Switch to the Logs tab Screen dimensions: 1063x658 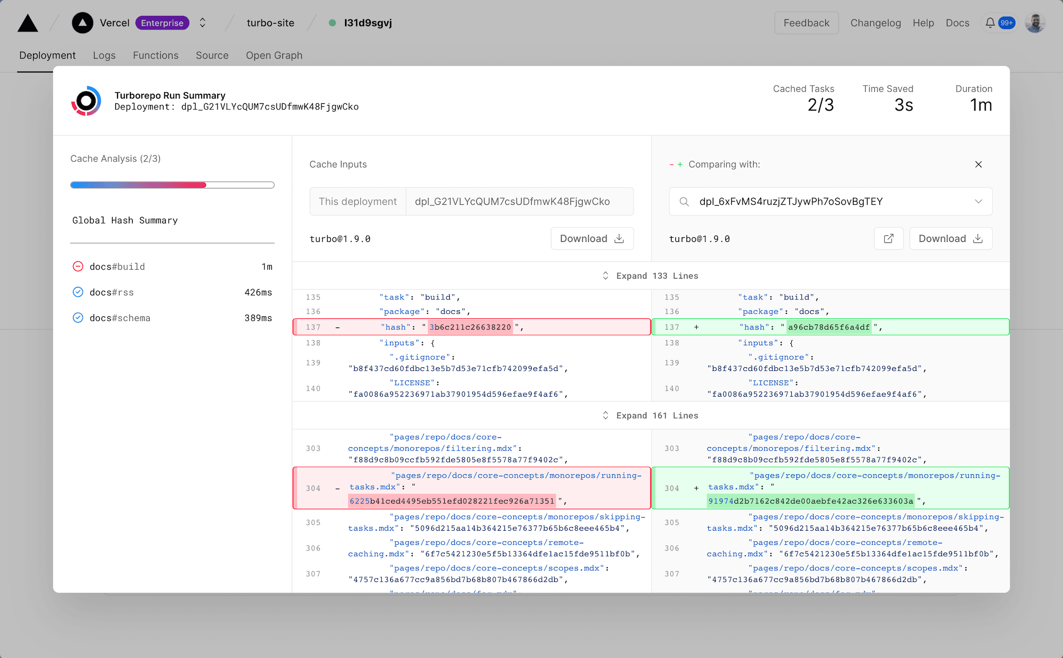pos(104,56)
